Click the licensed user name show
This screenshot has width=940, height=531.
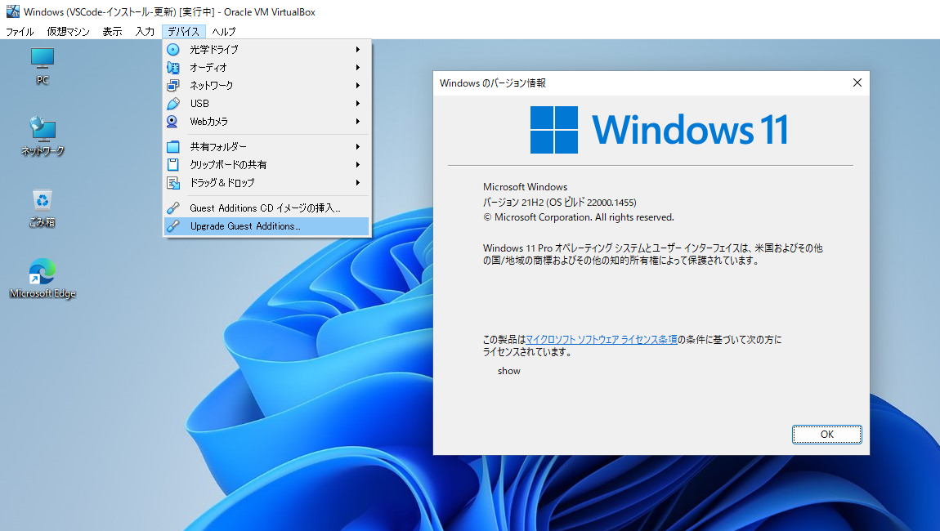tap(509, 371)
